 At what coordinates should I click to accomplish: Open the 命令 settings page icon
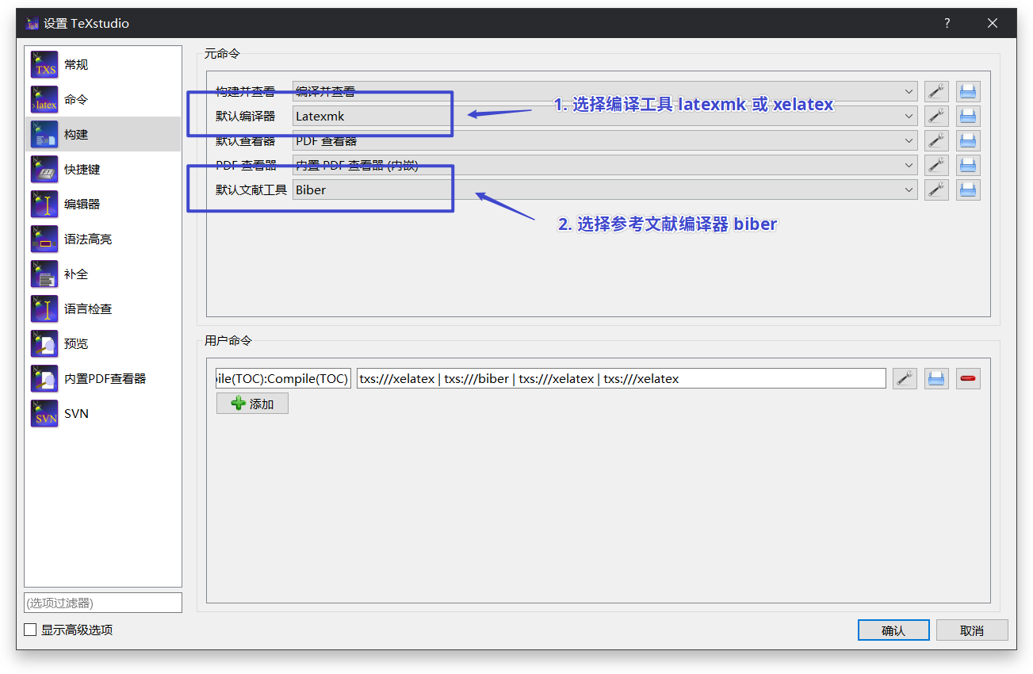[44, 99]
